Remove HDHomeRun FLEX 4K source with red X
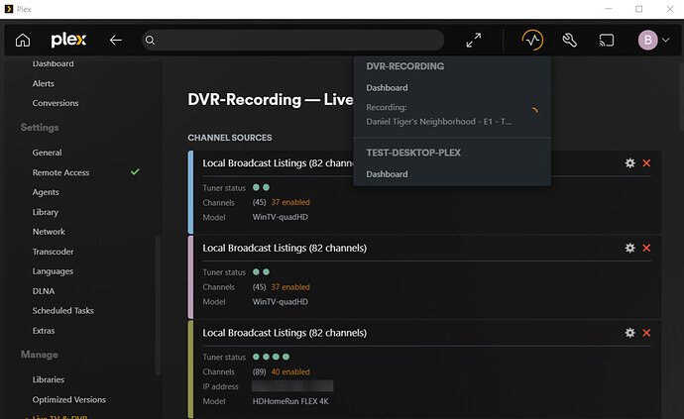 [x=646, y=333]
